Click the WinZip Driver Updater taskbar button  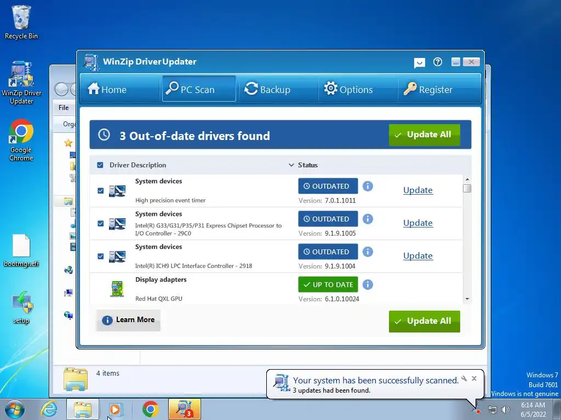pyautogui.click(x=184, y=409)
